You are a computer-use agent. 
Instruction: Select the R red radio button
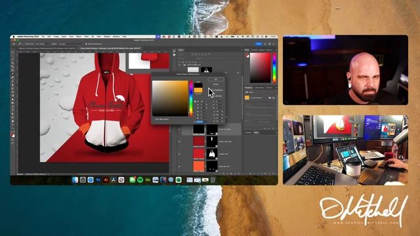click(x=196, y=111)
